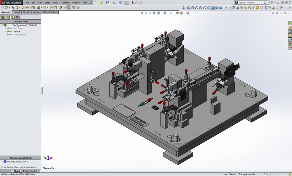Open the 3Dcontrol menu

coord(65,3)
